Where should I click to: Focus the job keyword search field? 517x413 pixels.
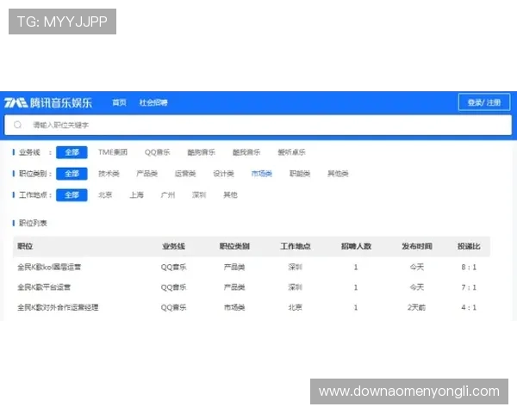pos(258,125)
